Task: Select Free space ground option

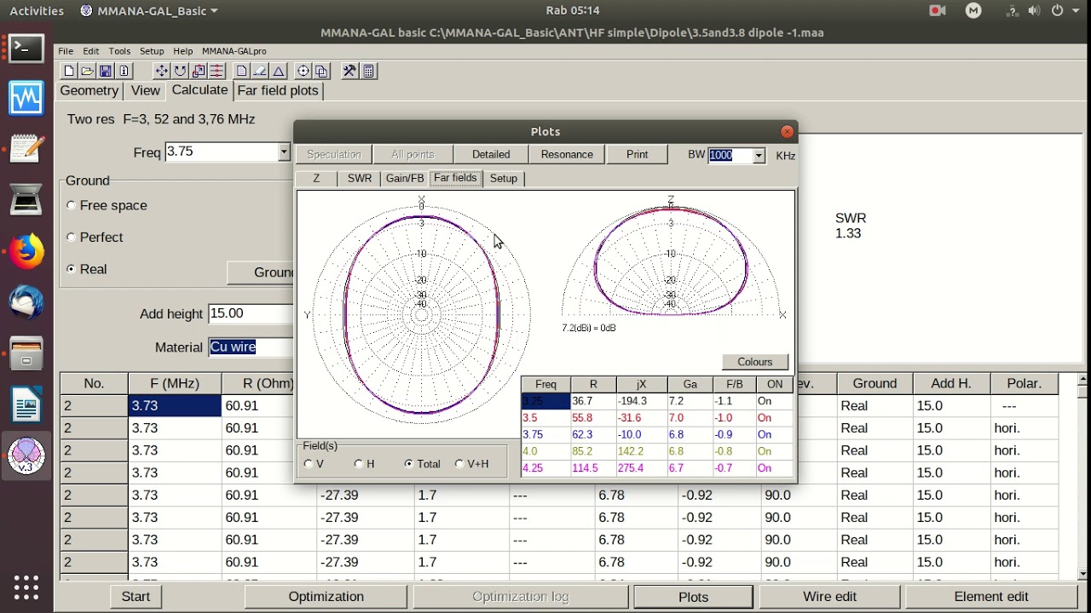Action: 72,205
